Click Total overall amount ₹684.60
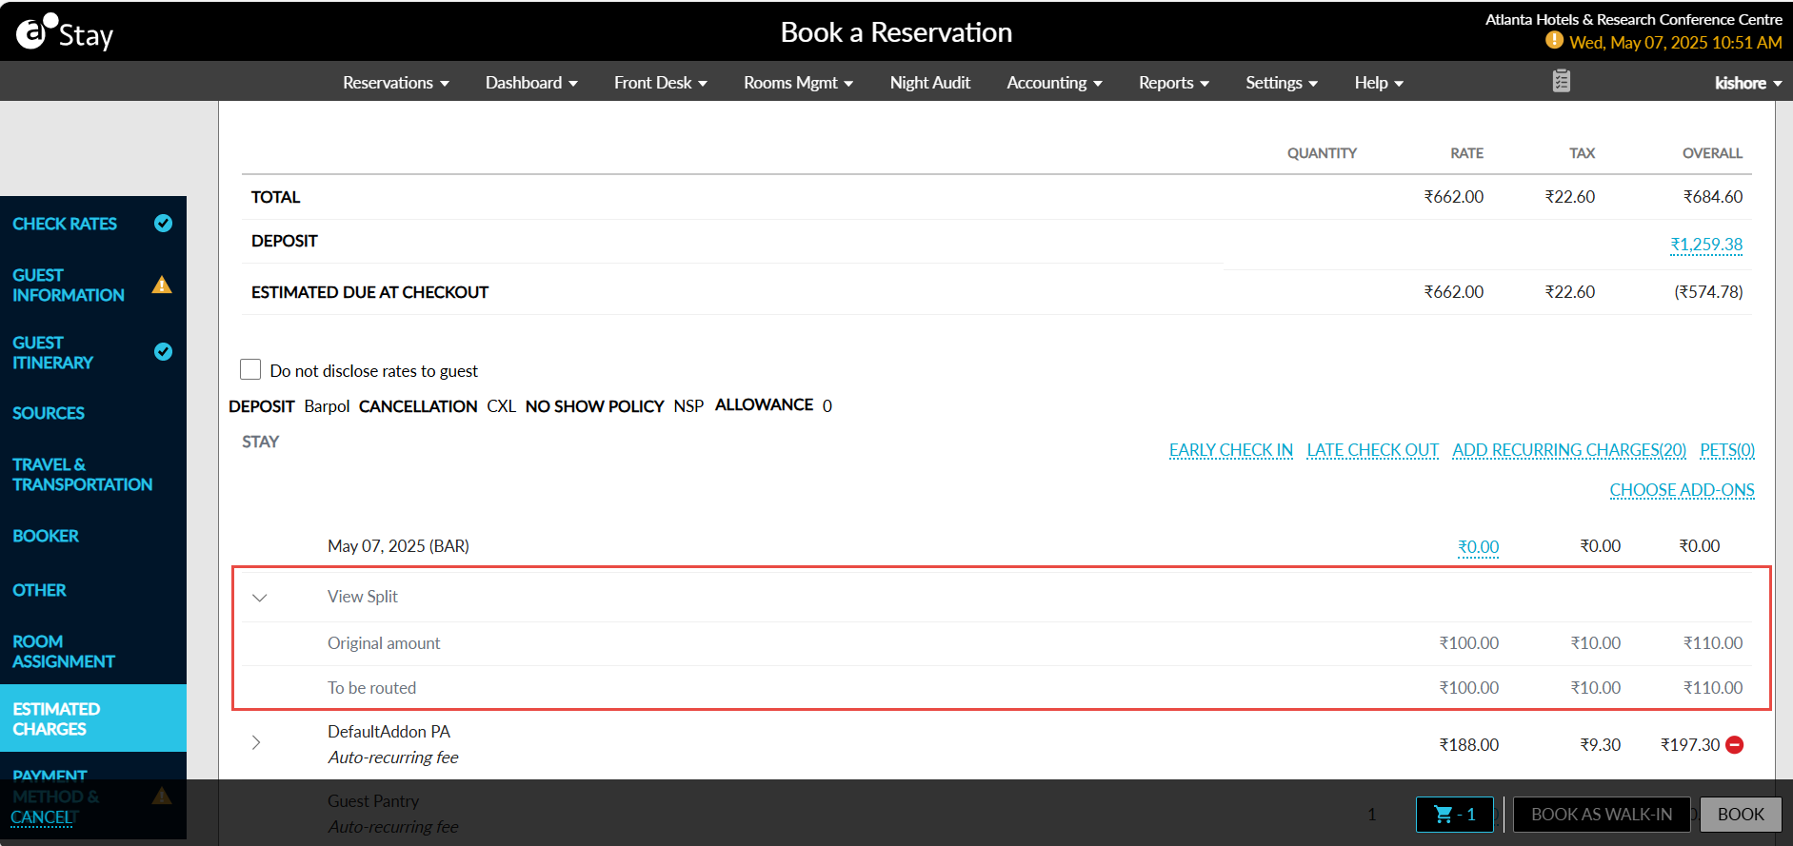1793x846 pixels. [x=1712, y=197]
